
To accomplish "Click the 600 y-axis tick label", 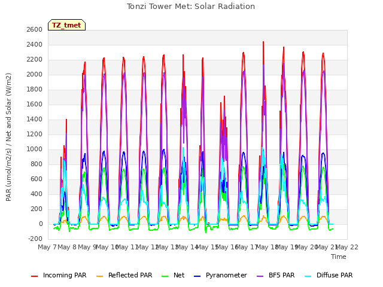I will (37, 179).
